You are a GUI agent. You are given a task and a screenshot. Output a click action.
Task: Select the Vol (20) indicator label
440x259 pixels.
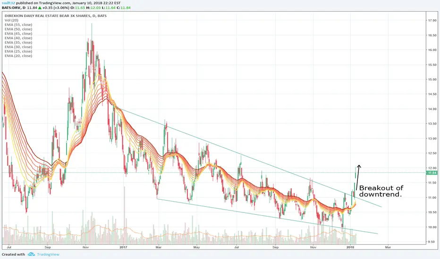coord(11,20)
